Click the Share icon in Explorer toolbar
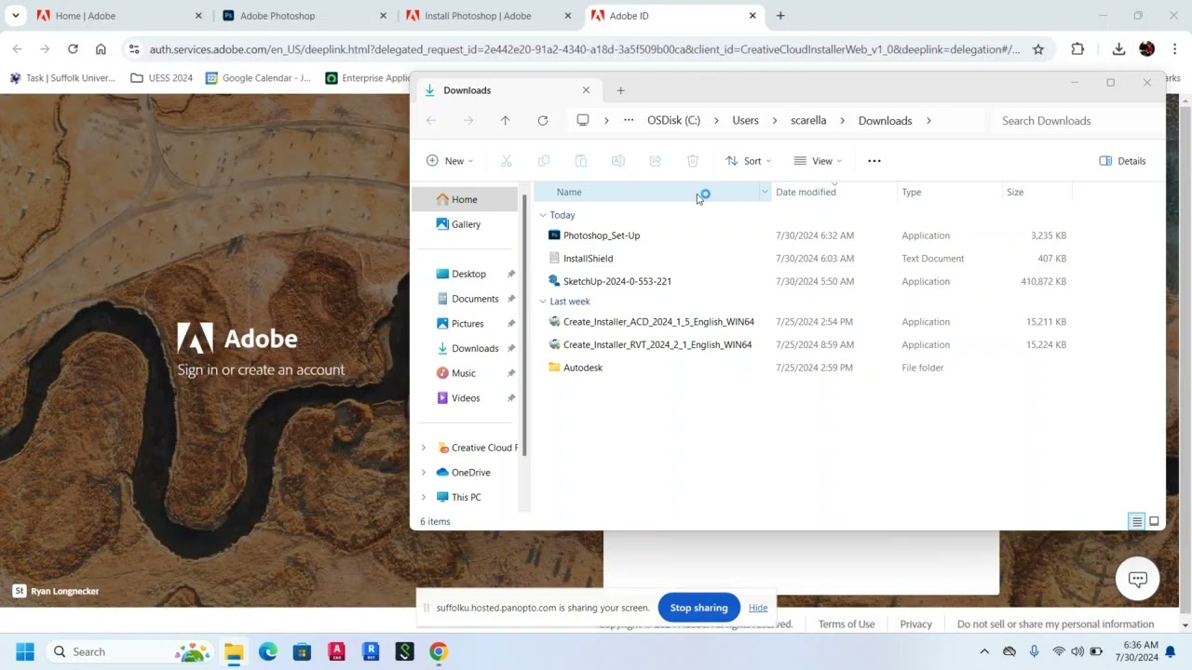The image size is (1192, 670). [656, 161]
